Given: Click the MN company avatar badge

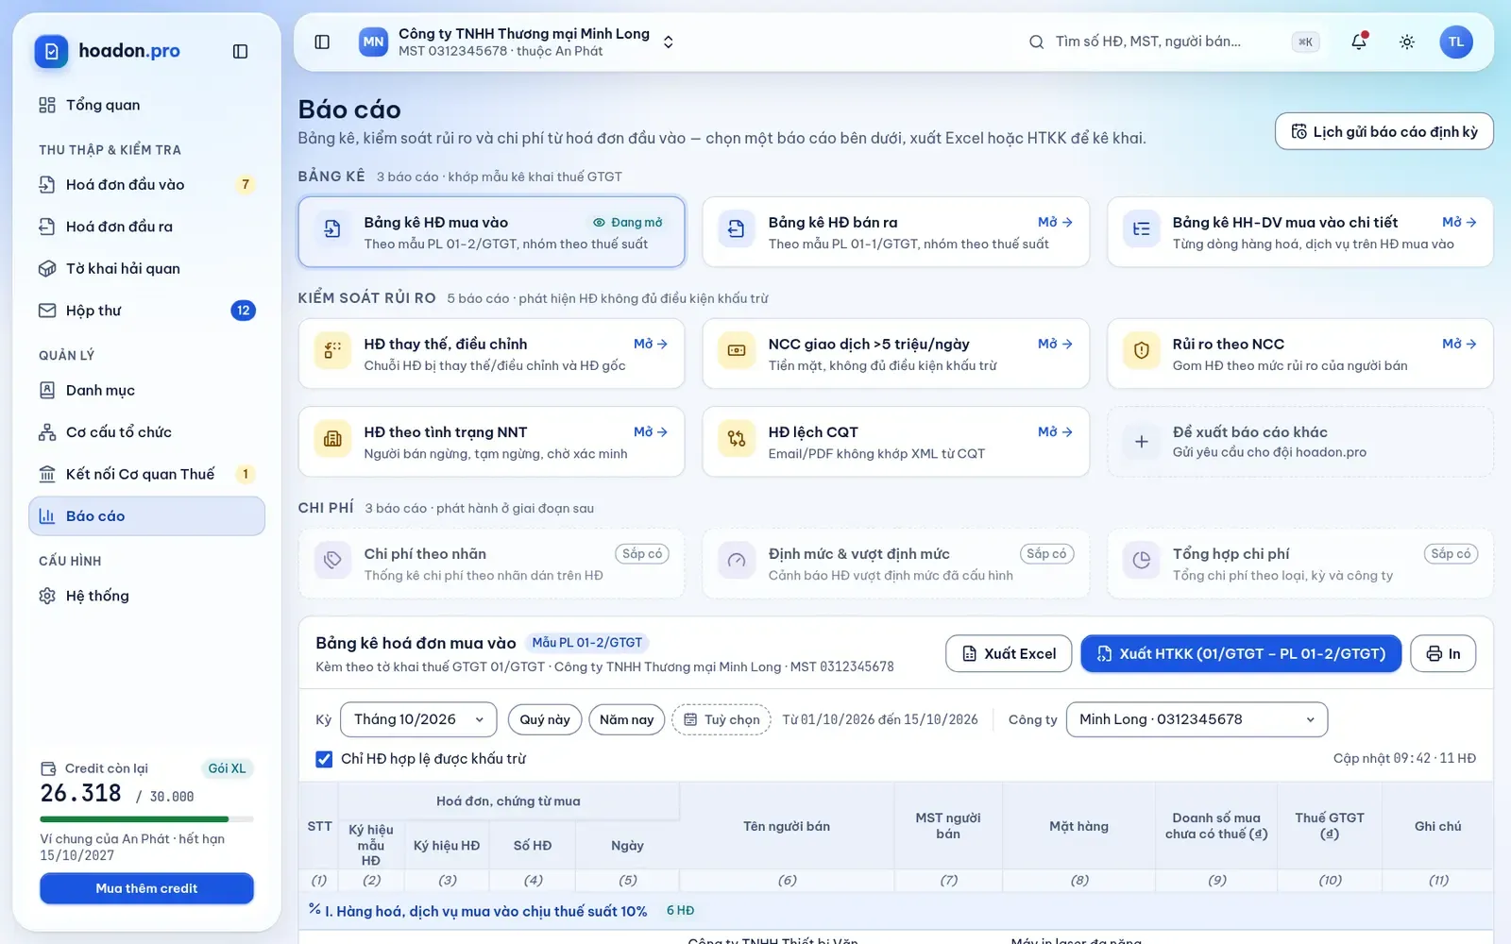Looking at the screenshot, I should (374, 42).
